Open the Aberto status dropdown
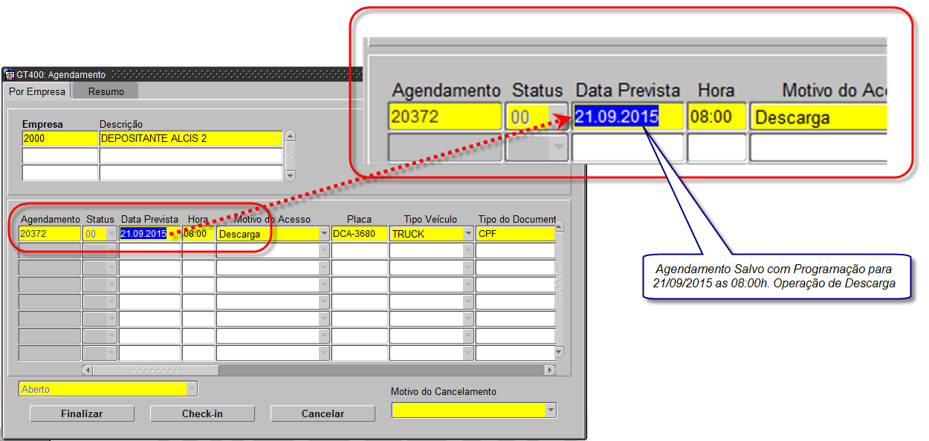Image resolution: width=929 pixels, height=441 pixels. pyautogui.click(x=192, y=389)
